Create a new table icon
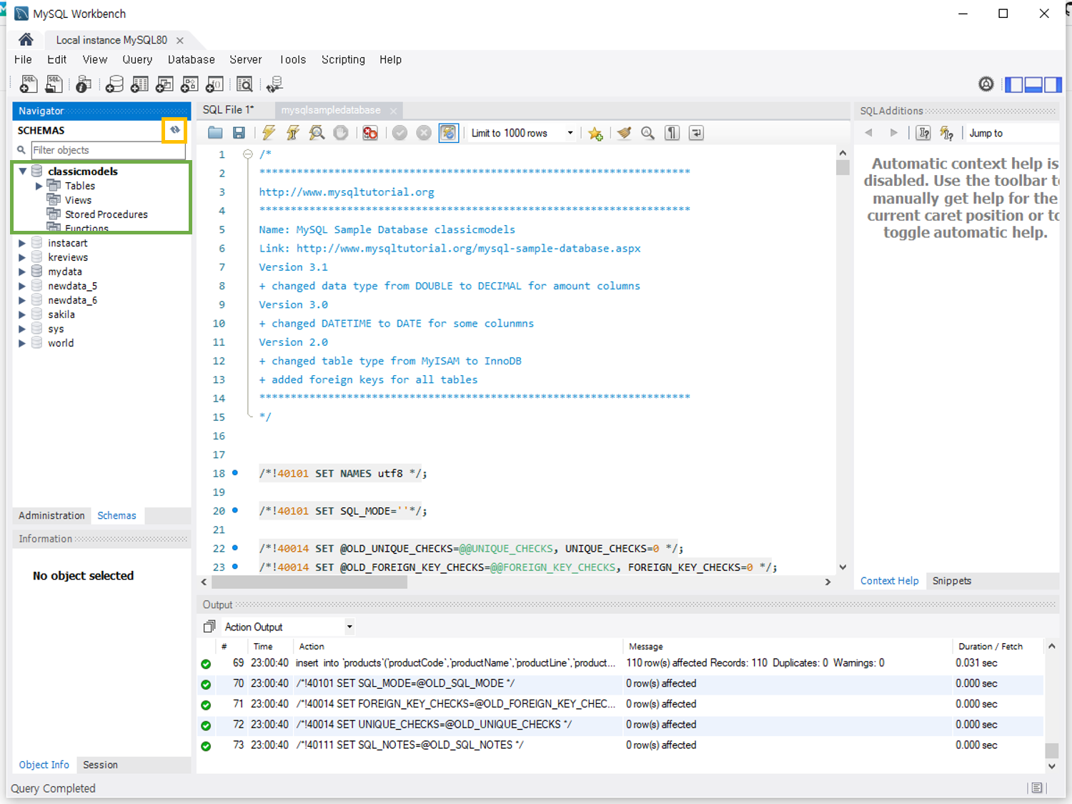 (139, 84)
